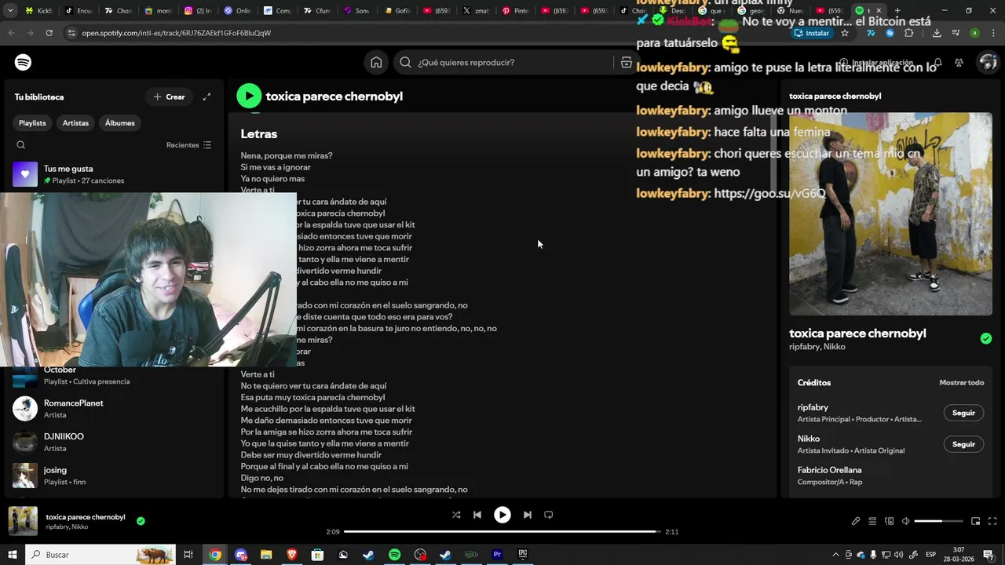Open the tab search dropdown at tab strip left
Image resolution: width=1005 pixels, height=565 pixels.
coord(11,11)
